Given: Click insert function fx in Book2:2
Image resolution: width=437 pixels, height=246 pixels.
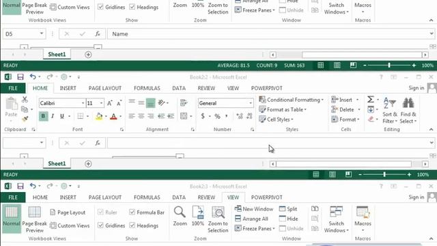Looking at the screenshot, I should click(x=98, y=143).
